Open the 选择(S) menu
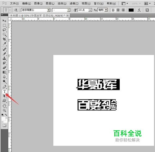 point(62,3)
